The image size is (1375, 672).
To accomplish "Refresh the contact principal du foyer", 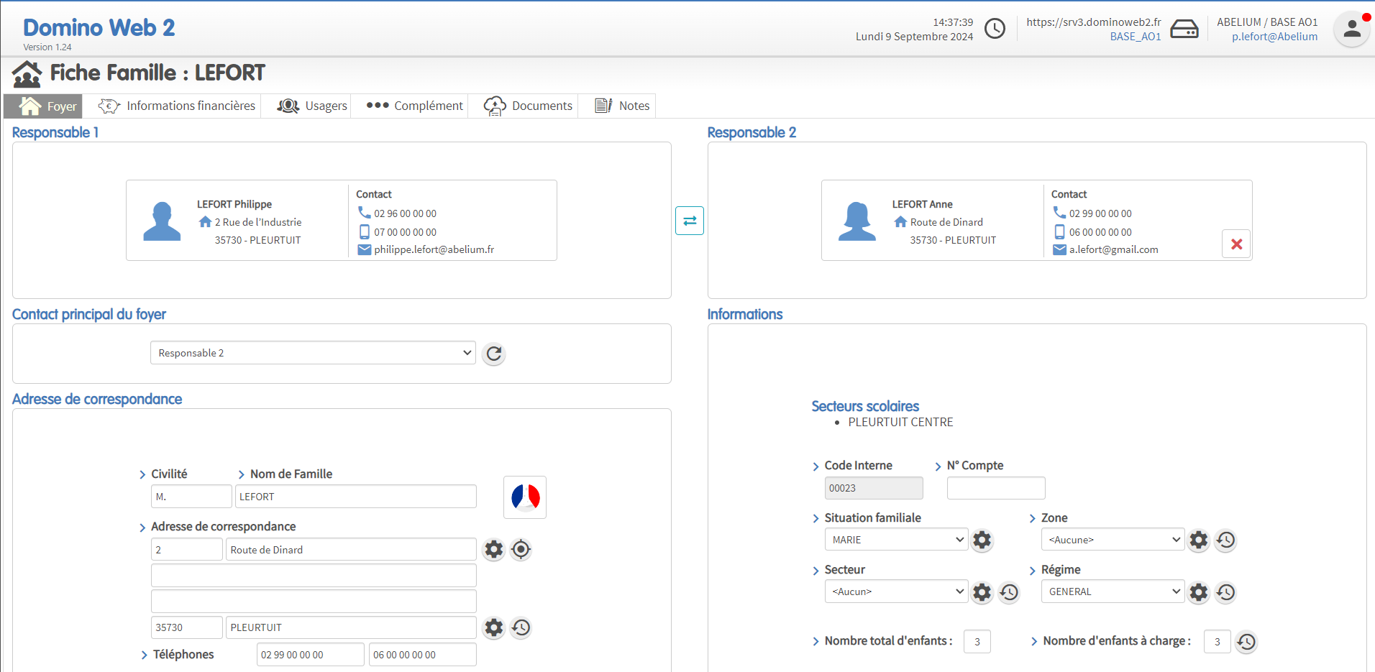I will (493, 354).
